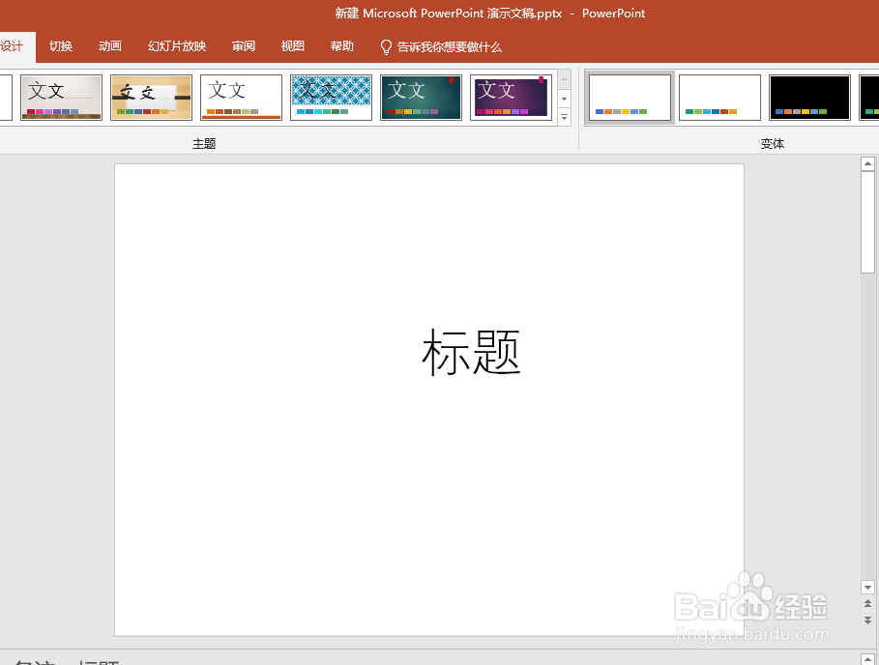Switch to the 幻灯片放映 ribbon tab
The width and height of the screenshot is (879, 665).
click(x=177, y=46)
